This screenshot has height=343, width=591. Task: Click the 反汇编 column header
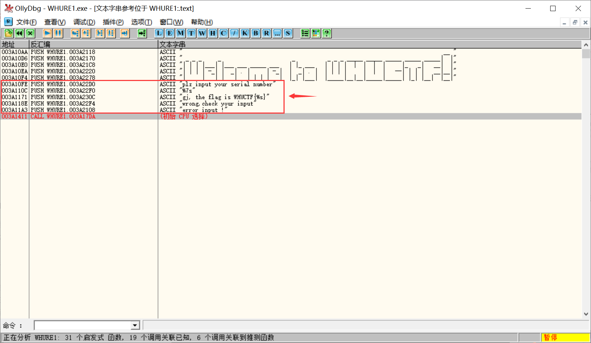click(x=93, y=44)
